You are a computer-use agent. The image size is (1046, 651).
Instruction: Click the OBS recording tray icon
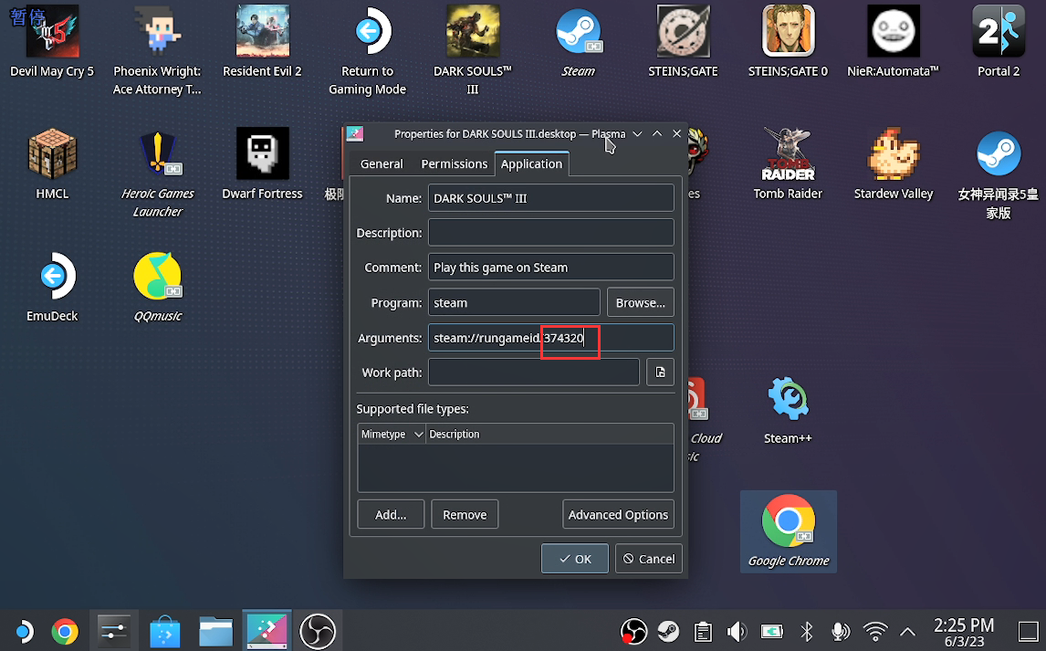(633, 631)
